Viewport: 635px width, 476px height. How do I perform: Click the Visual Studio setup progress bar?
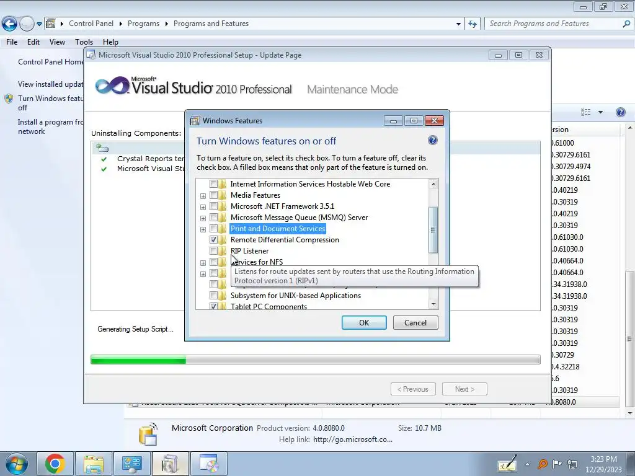(316, 359)
